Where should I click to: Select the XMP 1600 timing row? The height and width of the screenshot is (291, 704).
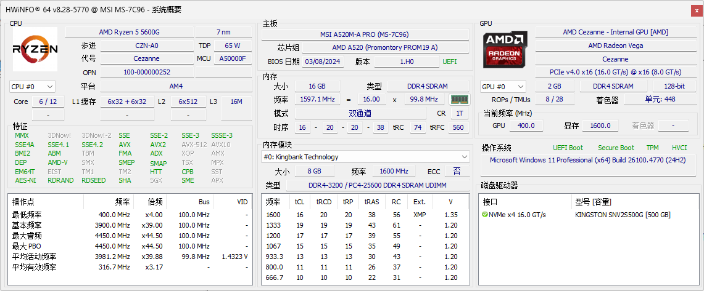click(365, 215)
